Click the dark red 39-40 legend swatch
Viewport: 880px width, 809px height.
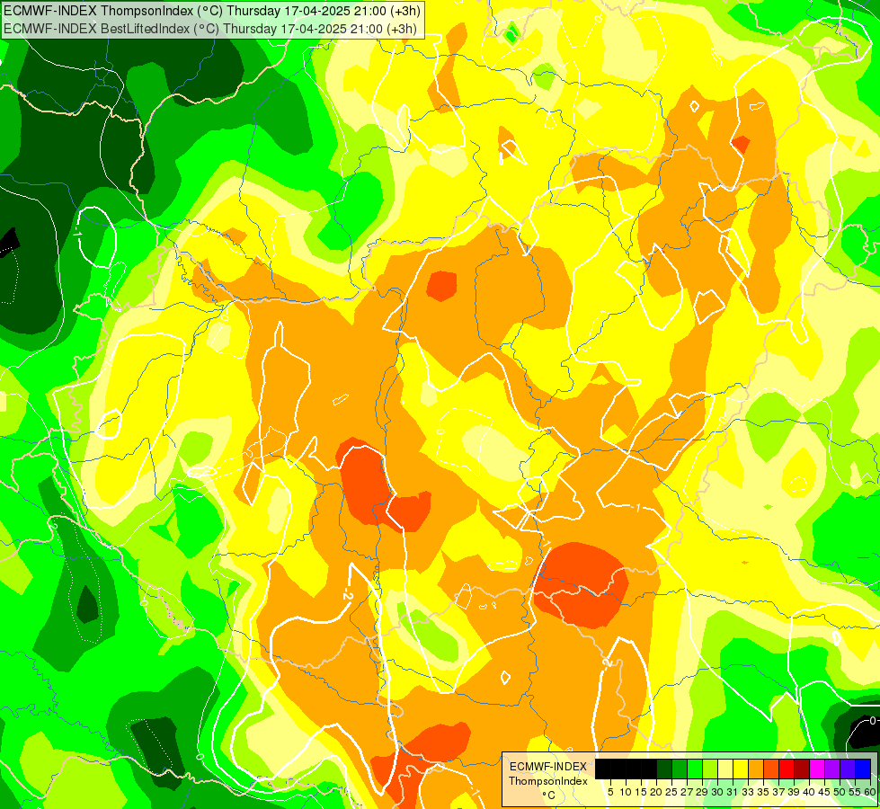pyautogui.click(x=802, y=769)
